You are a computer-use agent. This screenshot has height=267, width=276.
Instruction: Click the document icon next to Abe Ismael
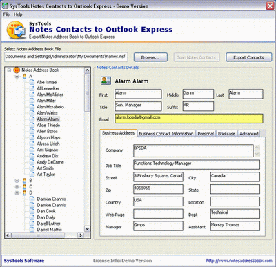[x=32, y=82]
